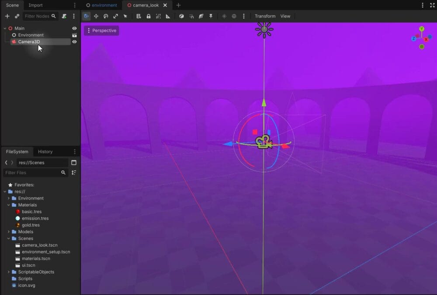
Task: Select emission.tres material file
Action: point(35,218)
